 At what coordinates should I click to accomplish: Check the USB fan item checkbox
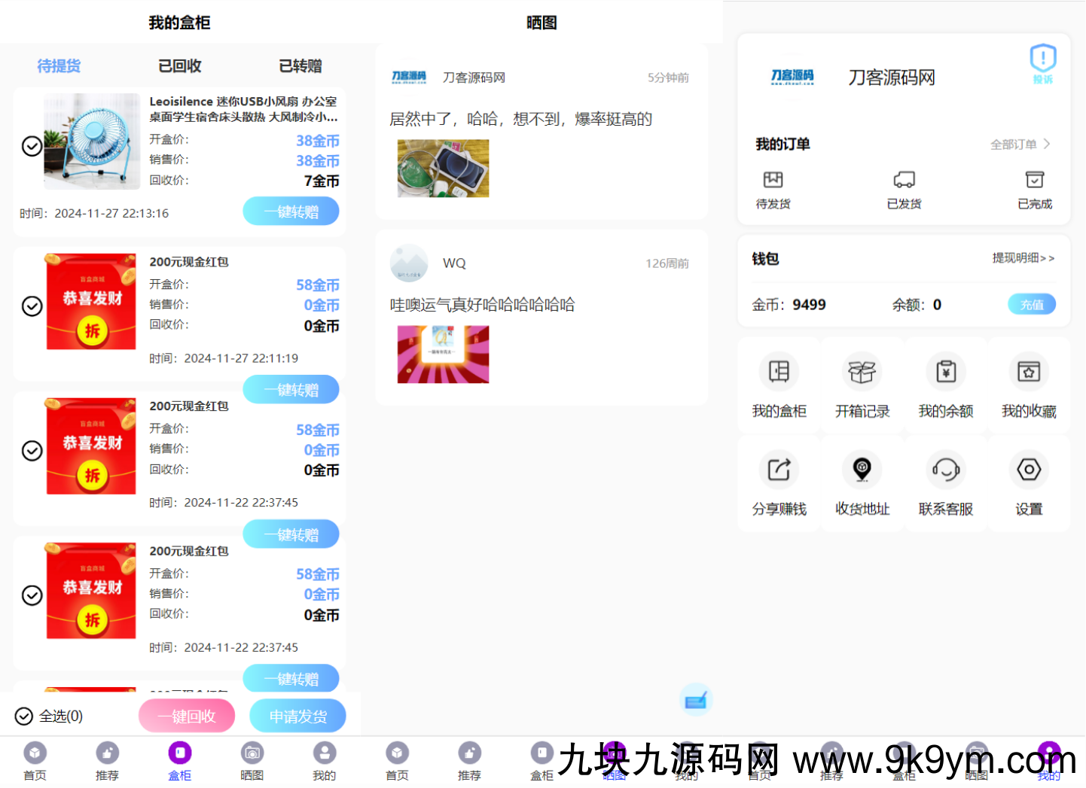[32, 146]
